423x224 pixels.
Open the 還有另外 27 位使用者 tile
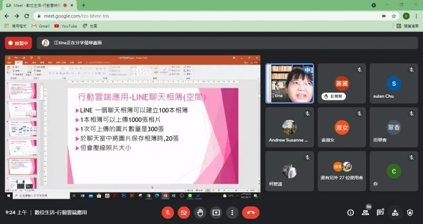click(x=342, y=171)
